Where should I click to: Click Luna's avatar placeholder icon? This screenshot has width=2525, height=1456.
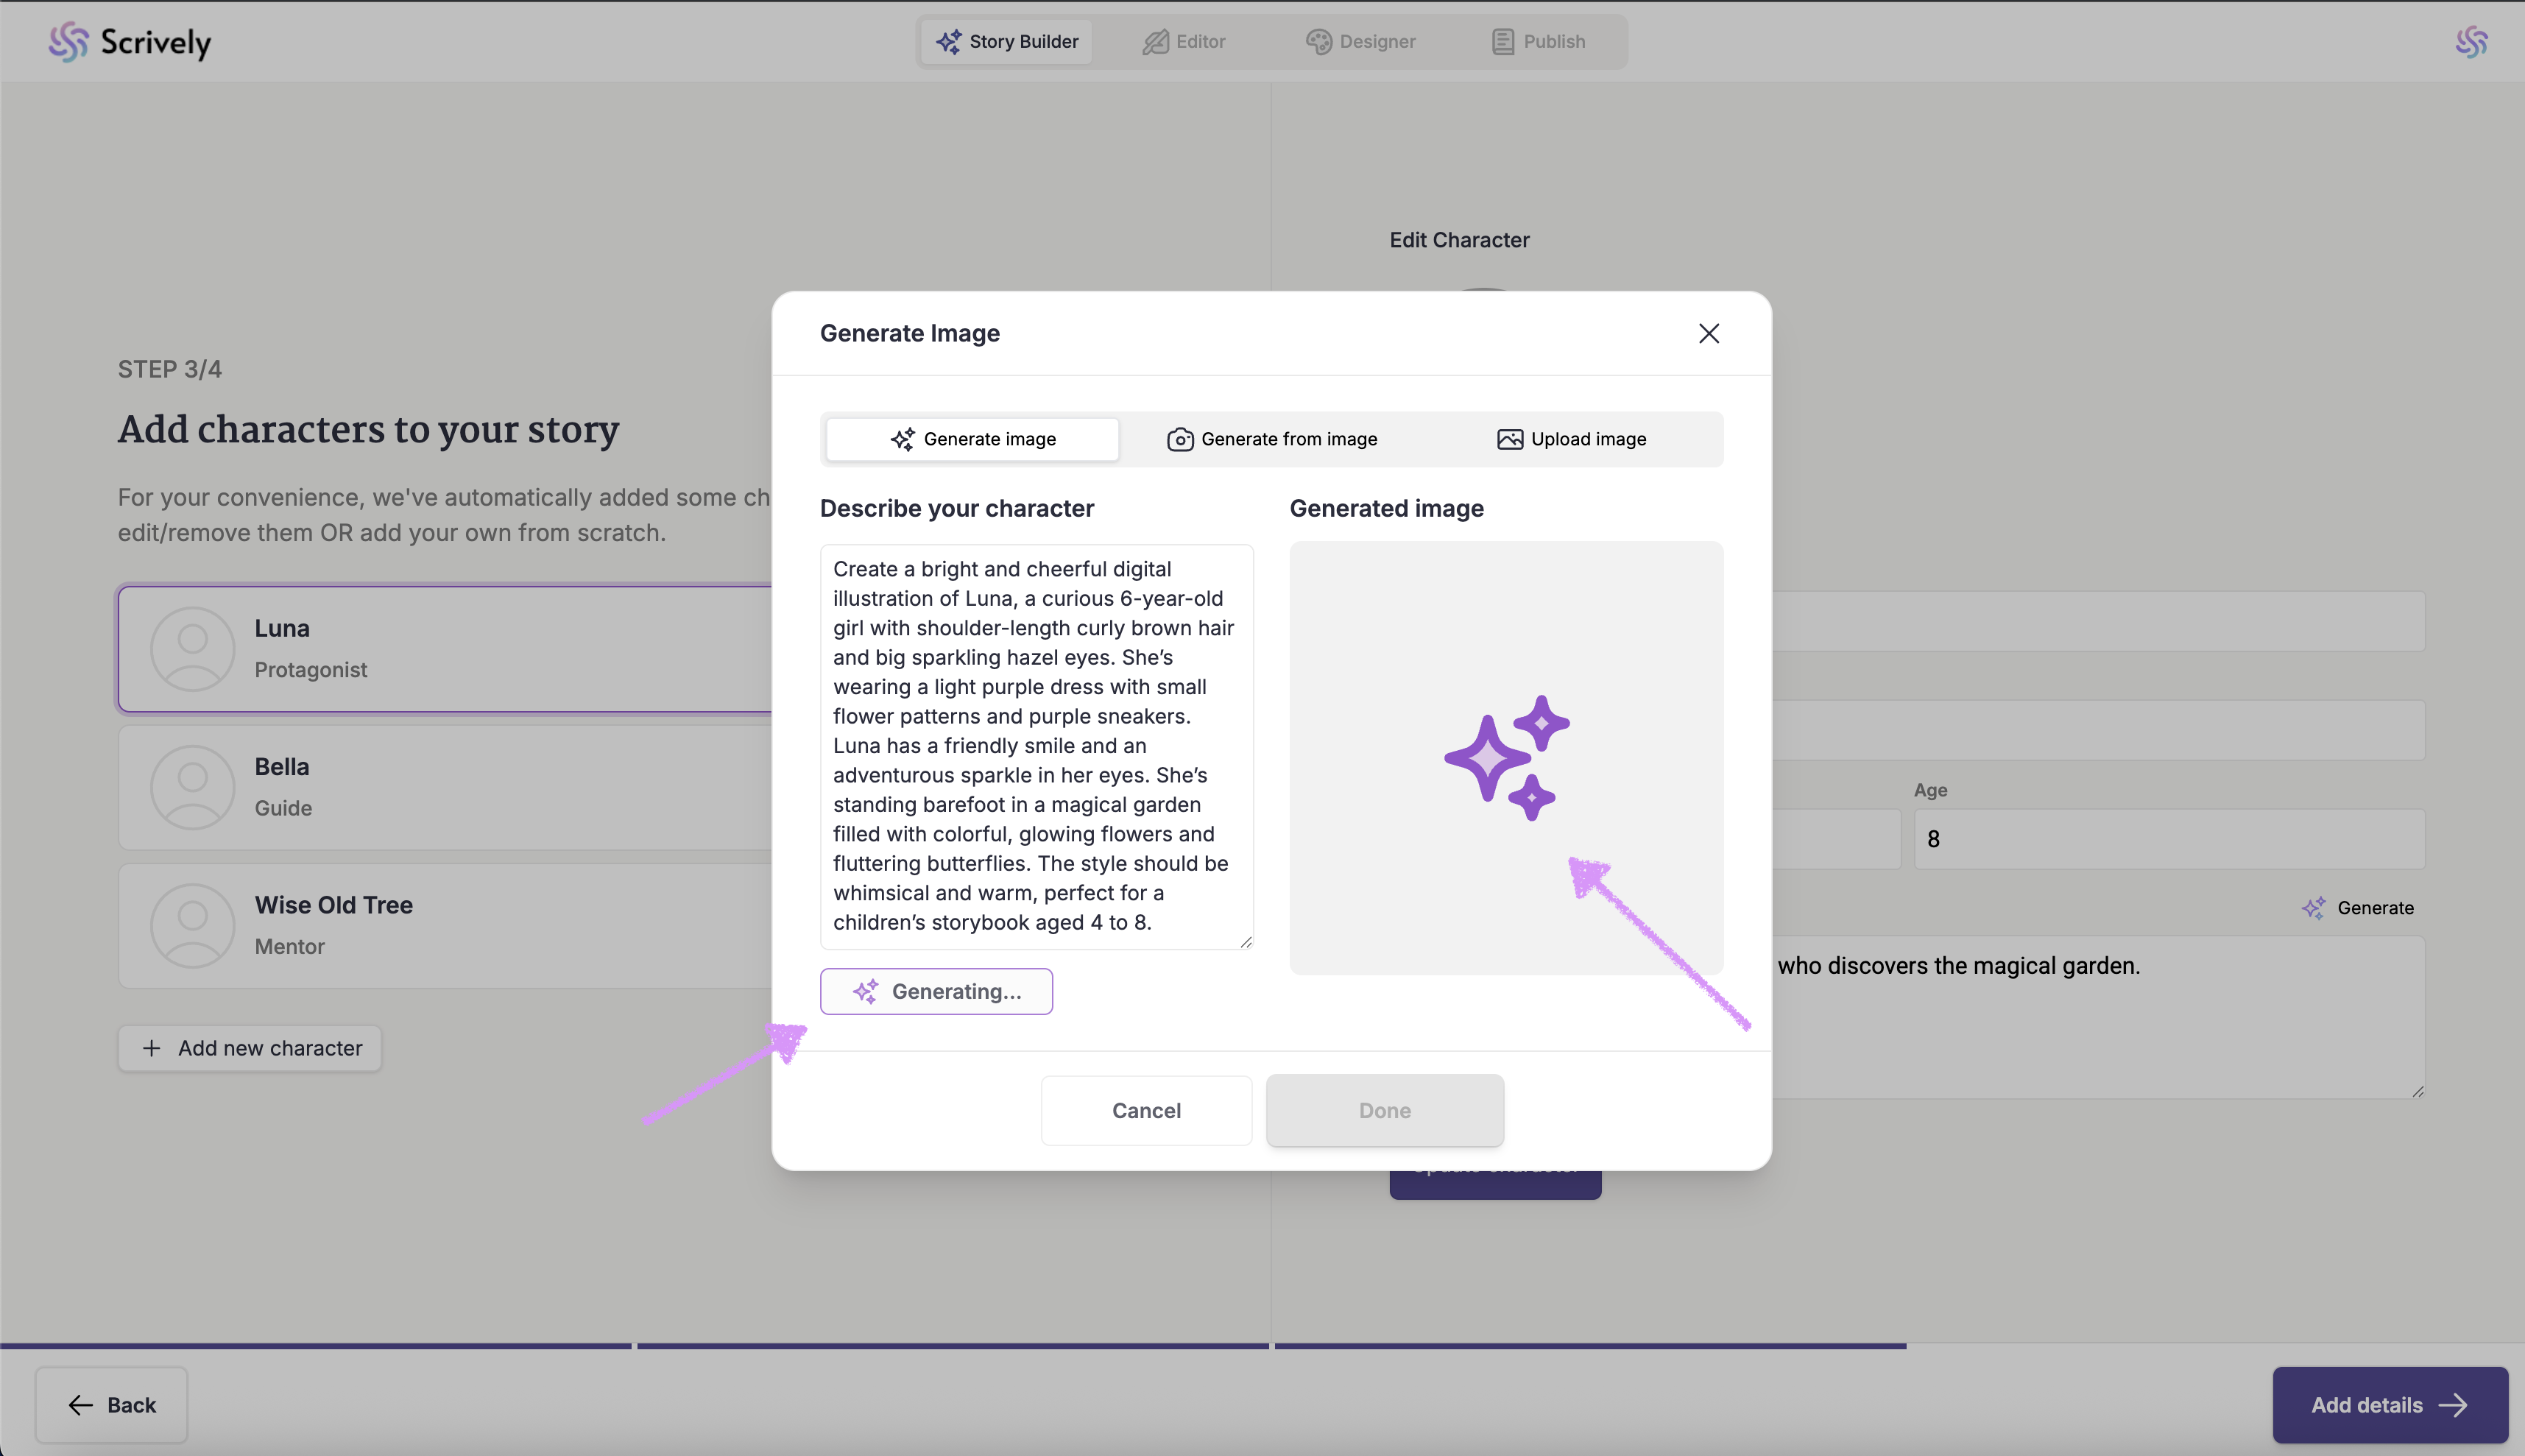[192, 649]
